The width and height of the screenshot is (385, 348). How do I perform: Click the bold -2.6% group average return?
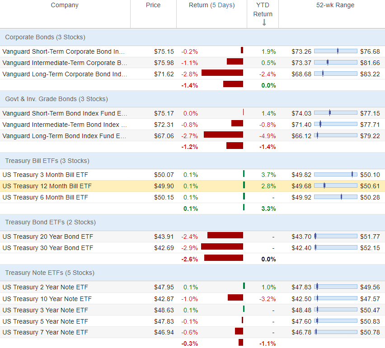pos(189,259)
